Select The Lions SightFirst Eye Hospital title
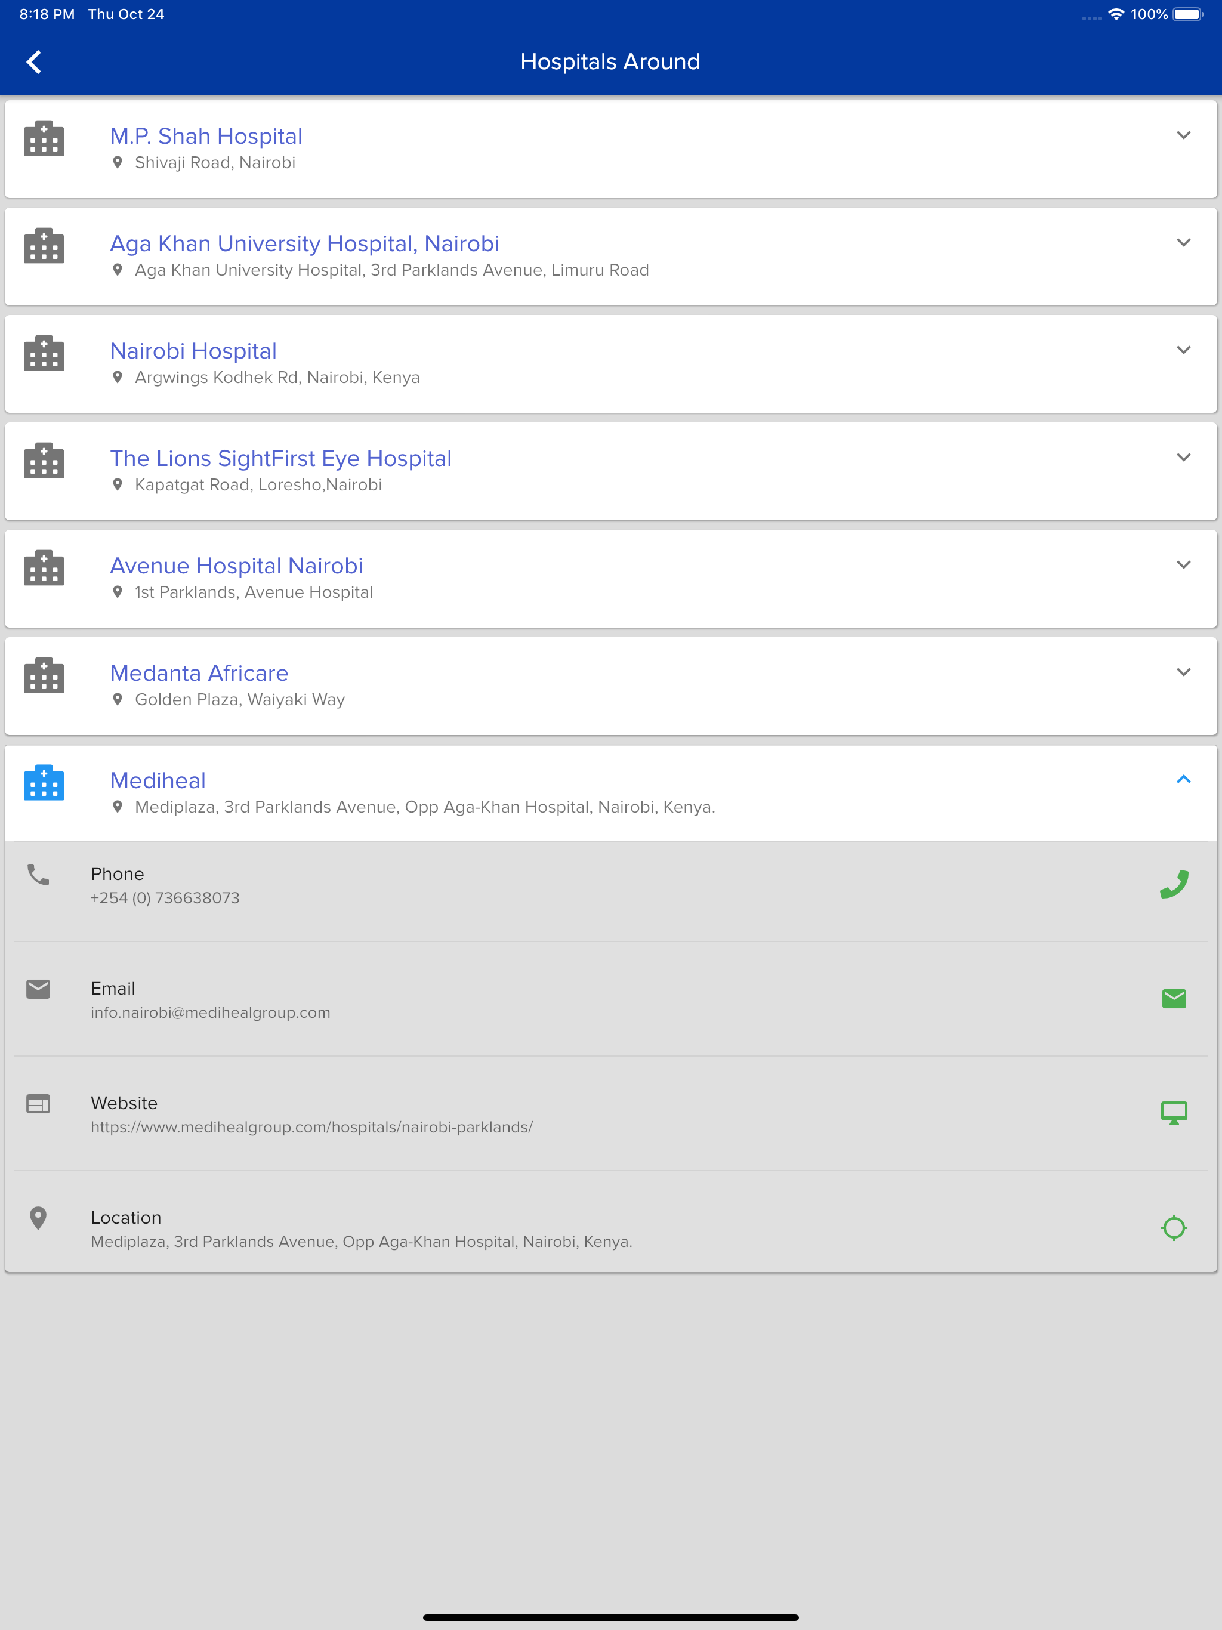Viewport: 1222px width, 1630px height. point(281,458)
